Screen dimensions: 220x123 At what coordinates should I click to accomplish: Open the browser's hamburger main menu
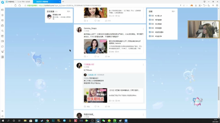coord(217,5)
